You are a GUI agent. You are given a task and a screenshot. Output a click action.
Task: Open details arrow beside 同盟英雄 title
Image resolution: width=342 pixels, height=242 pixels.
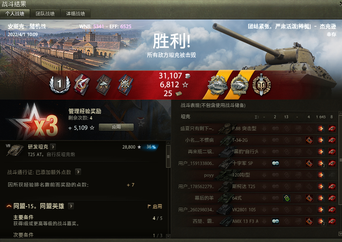point(71,206)
